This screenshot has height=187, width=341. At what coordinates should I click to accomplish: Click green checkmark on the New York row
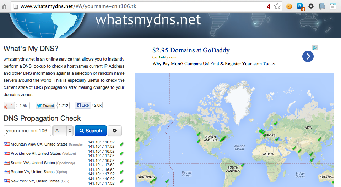point(121,181)
